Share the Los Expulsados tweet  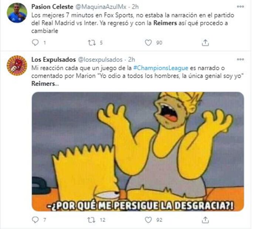pyautogui.click(x=205, y=220)
